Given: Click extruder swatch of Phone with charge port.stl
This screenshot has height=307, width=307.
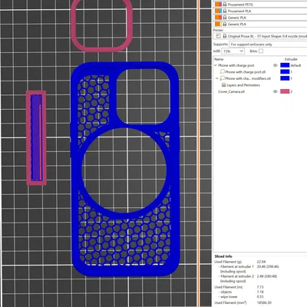Looking at the screenshot, I should click(285, 71).
